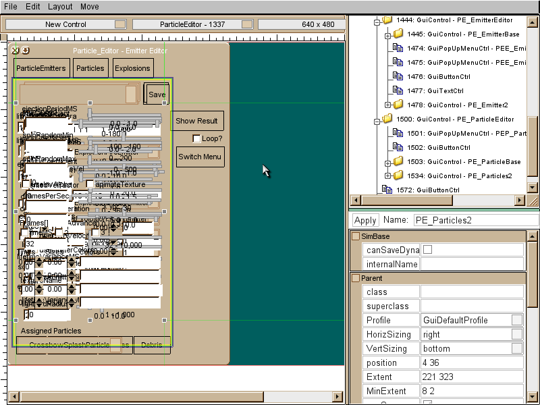Click document icon for 1572 GuiButtonCtrl
Screen dimensions: 540x405
click(387, 190)
